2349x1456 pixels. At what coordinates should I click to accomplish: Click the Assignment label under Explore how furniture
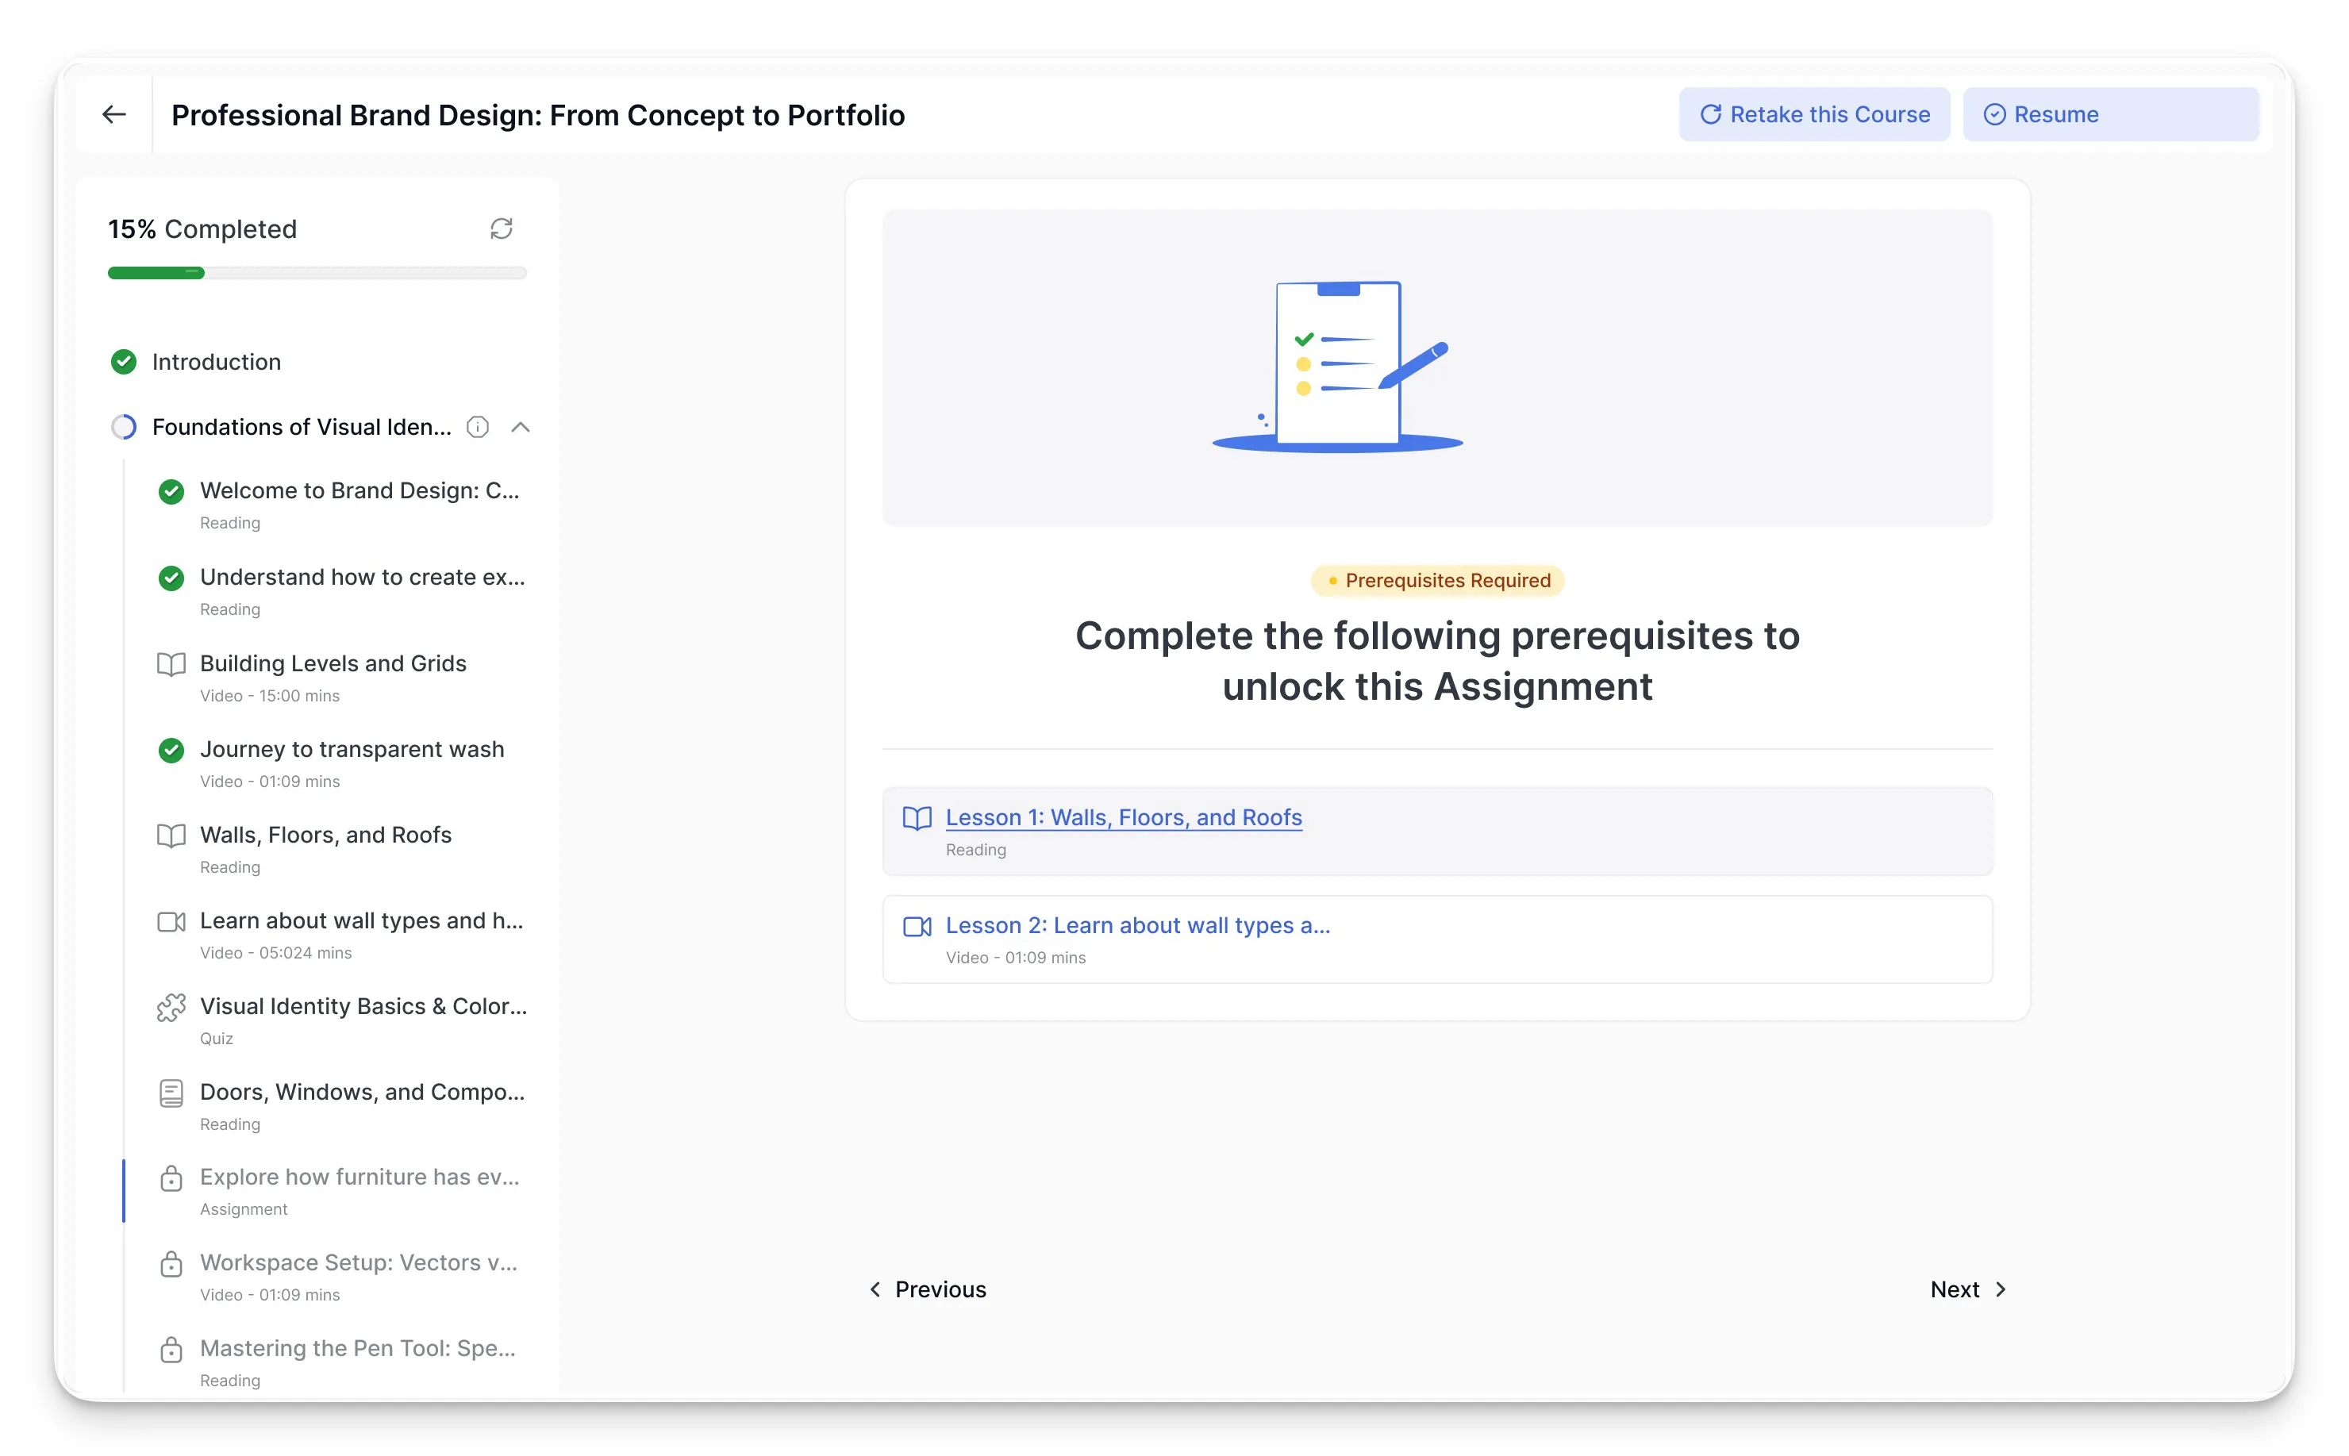tap(244, 1211)
